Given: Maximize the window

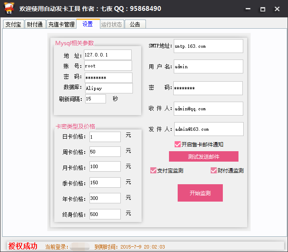Looking at the screenshot, I should [263, 9].
